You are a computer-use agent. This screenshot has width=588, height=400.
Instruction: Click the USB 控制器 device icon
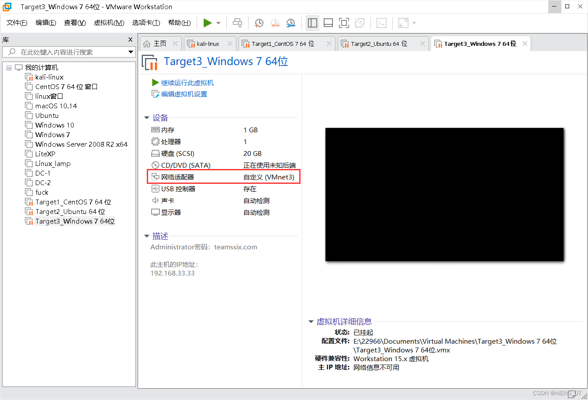155,189
